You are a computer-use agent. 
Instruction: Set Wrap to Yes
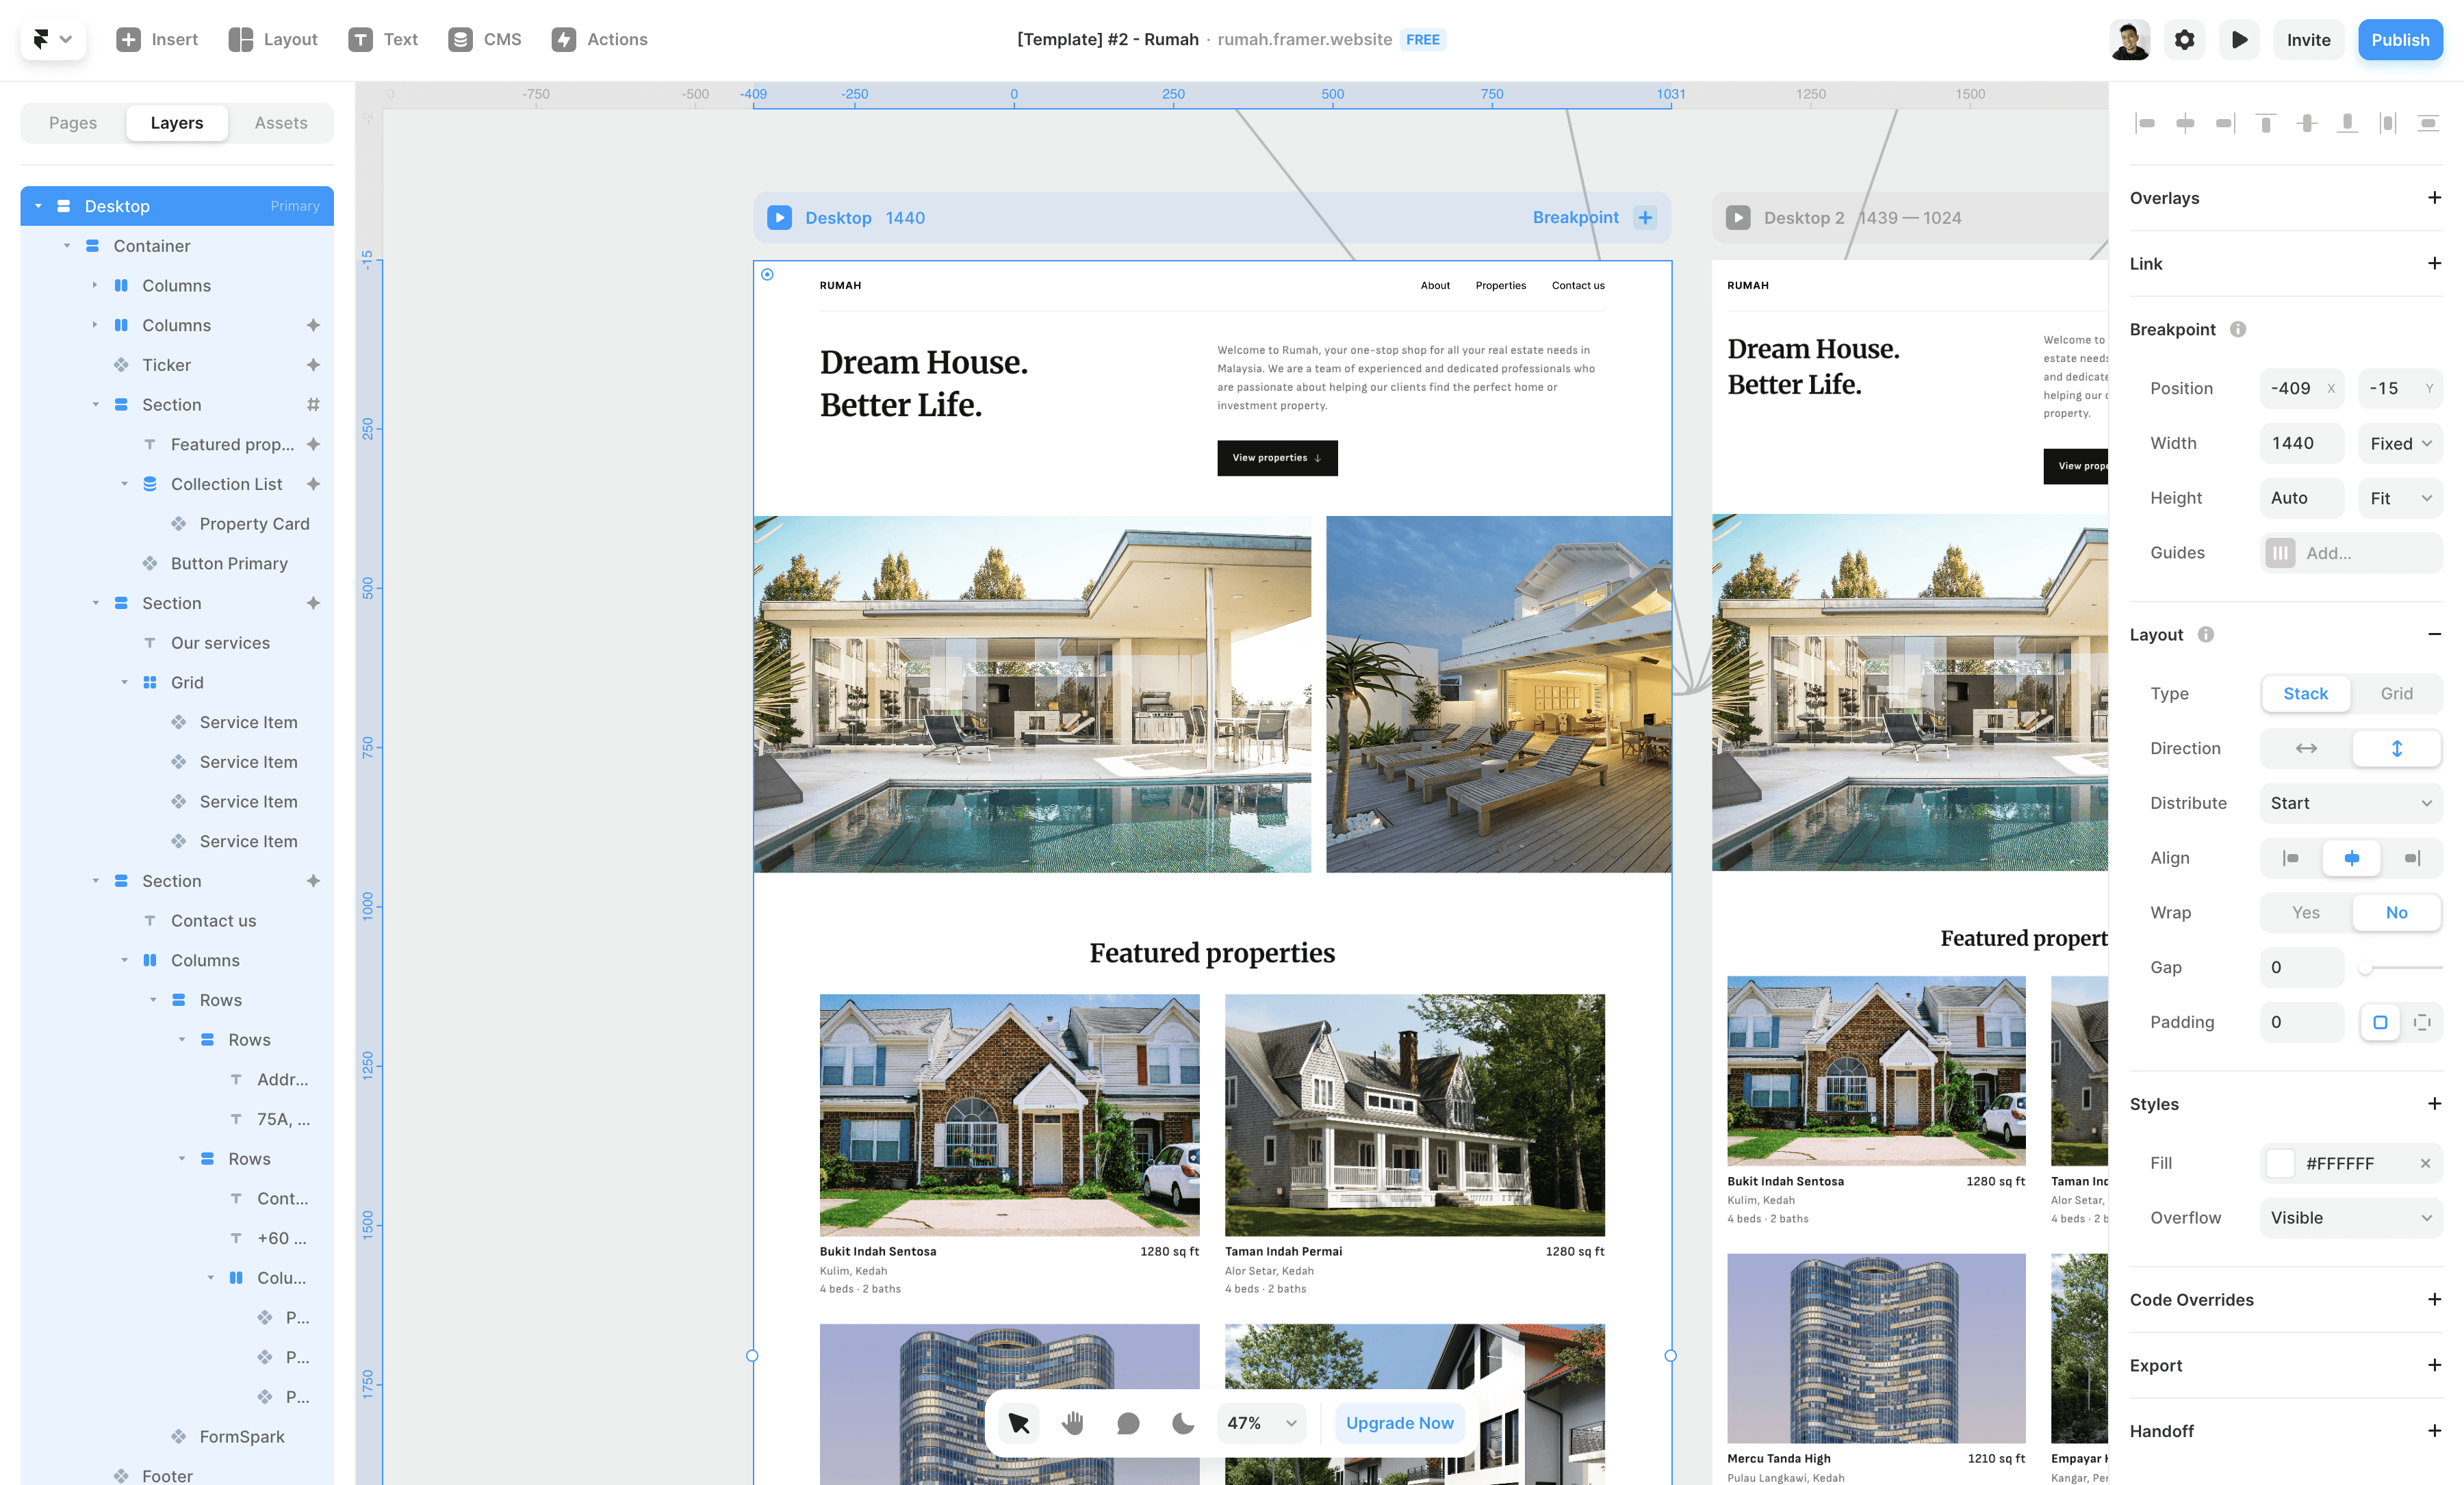pyautogui.click(x=2305, y=912)
